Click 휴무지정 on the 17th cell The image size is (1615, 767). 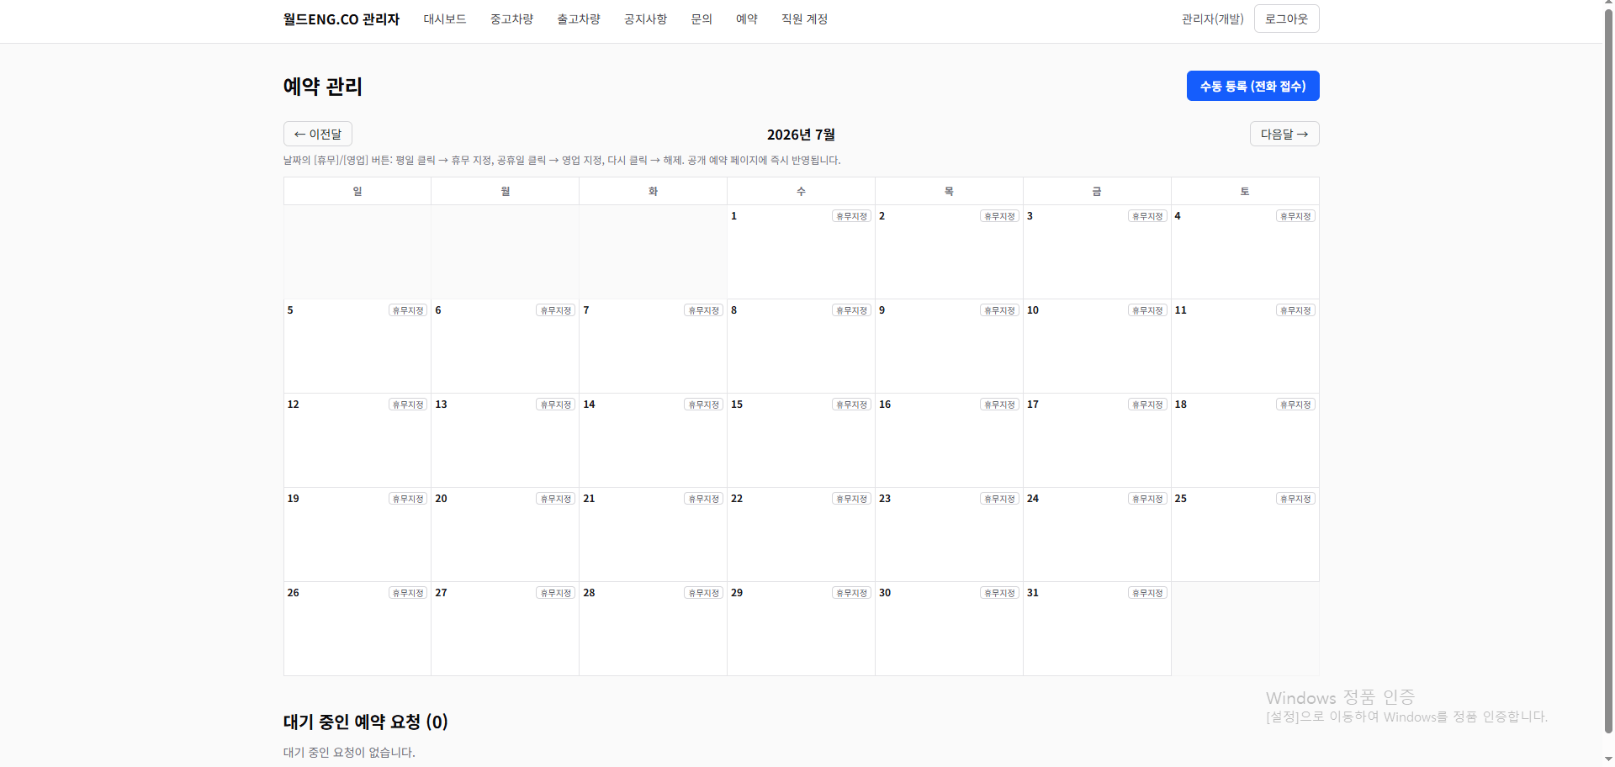coord(1147,405)
